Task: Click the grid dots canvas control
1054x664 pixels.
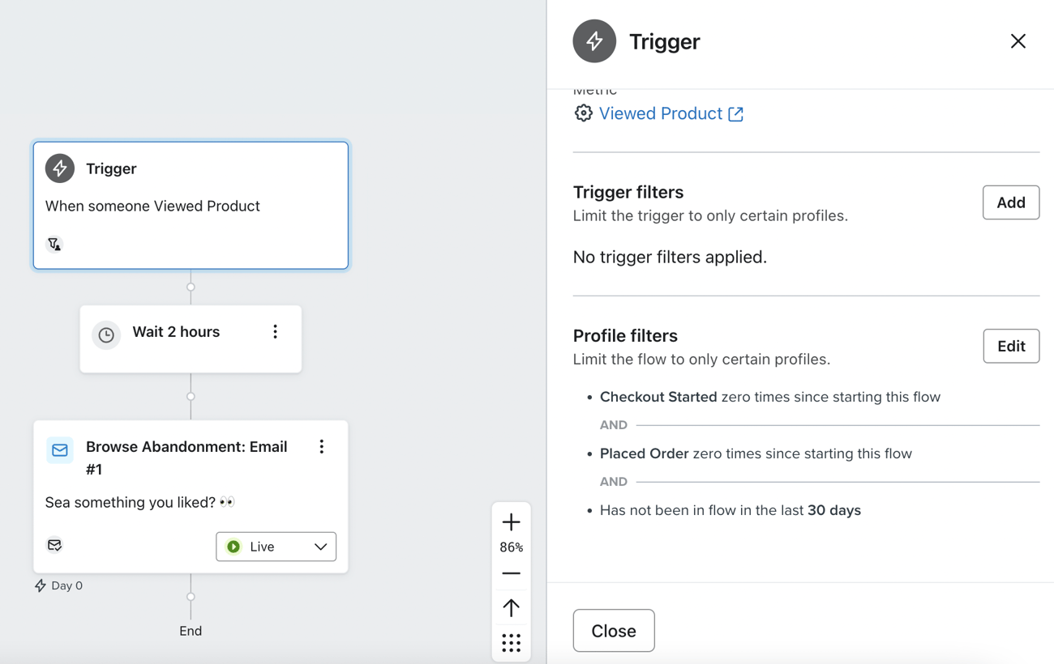Action: coord(512,643)
